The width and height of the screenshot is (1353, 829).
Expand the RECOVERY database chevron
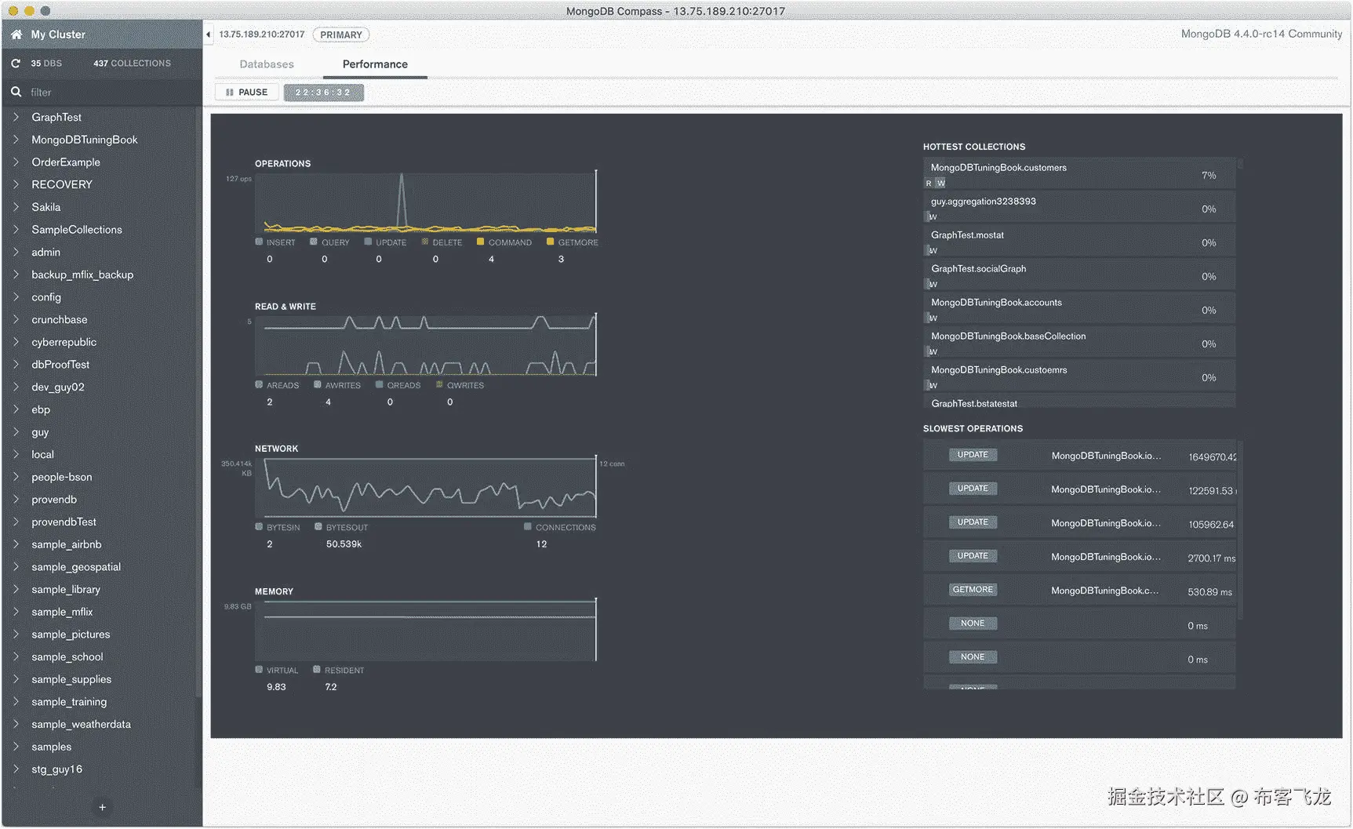click(16, 184)
